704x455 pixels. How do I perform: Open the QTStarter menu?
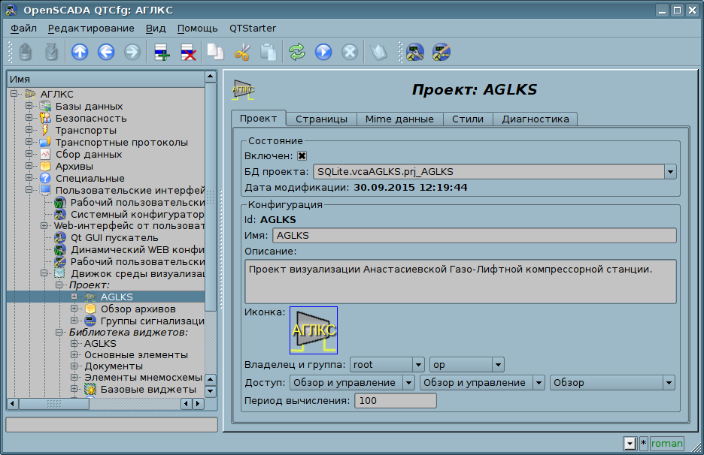point(252,29)
